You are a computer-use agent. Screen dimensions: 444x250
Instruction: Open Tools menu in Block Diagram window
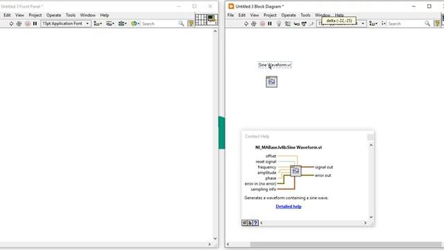(305, 15)
